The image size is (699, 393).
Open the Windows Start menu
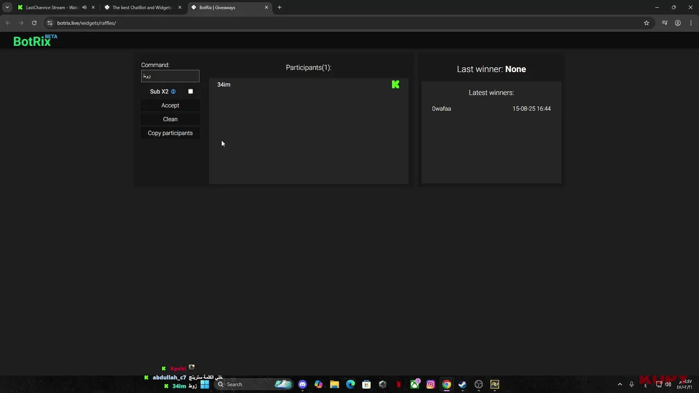[x=205, y=384]
